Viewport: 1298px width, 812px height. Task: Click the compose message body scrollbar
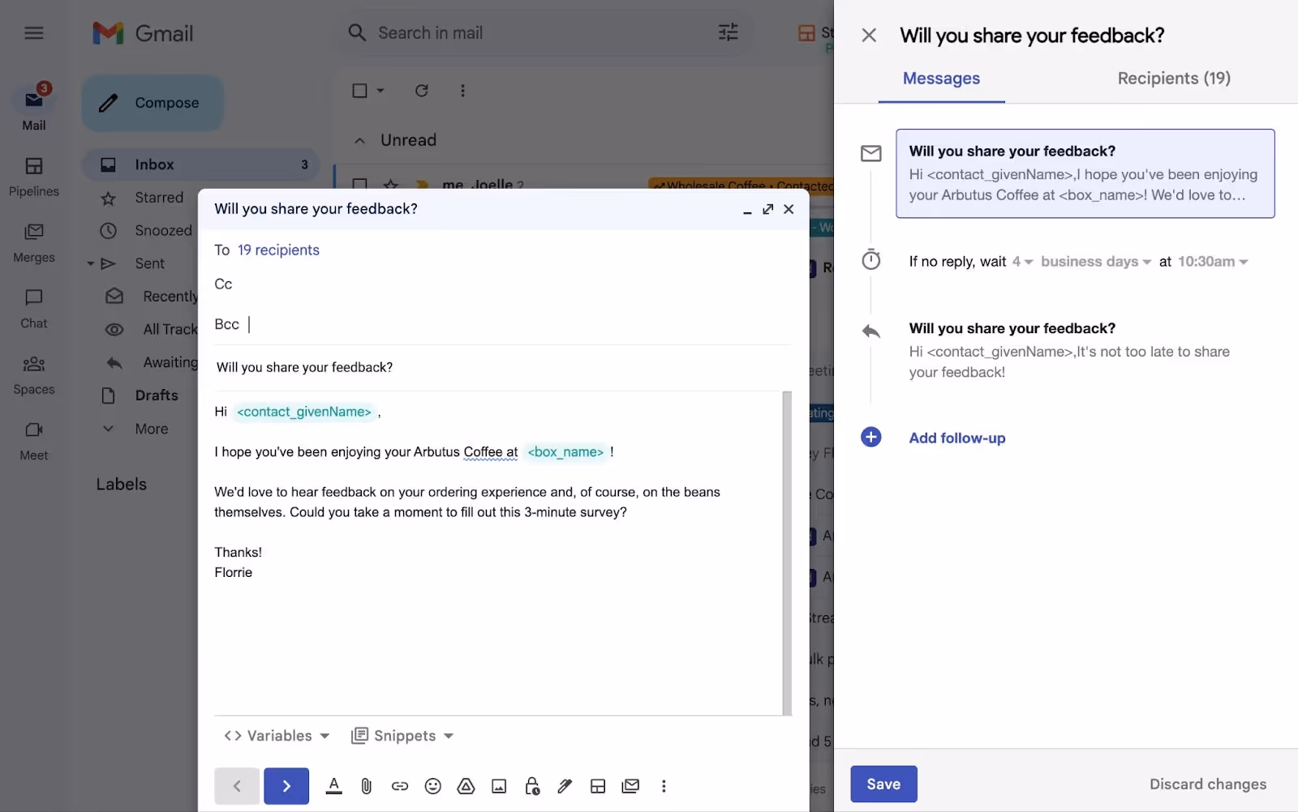click(787, 553)
